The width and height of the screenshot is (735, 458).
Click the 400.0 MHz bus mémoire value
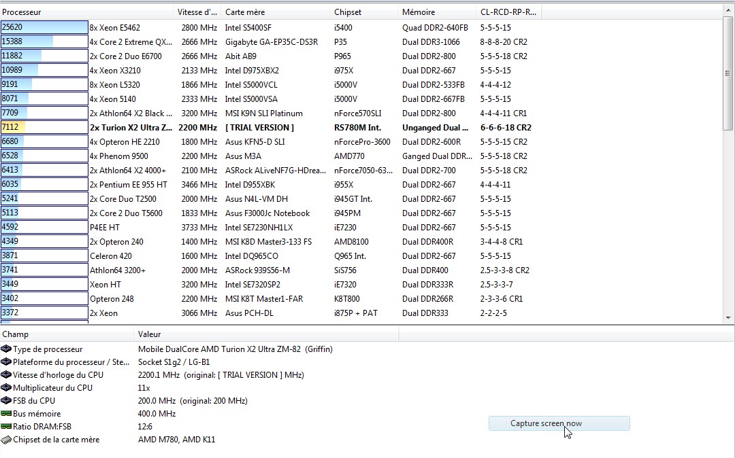point(157,414)
